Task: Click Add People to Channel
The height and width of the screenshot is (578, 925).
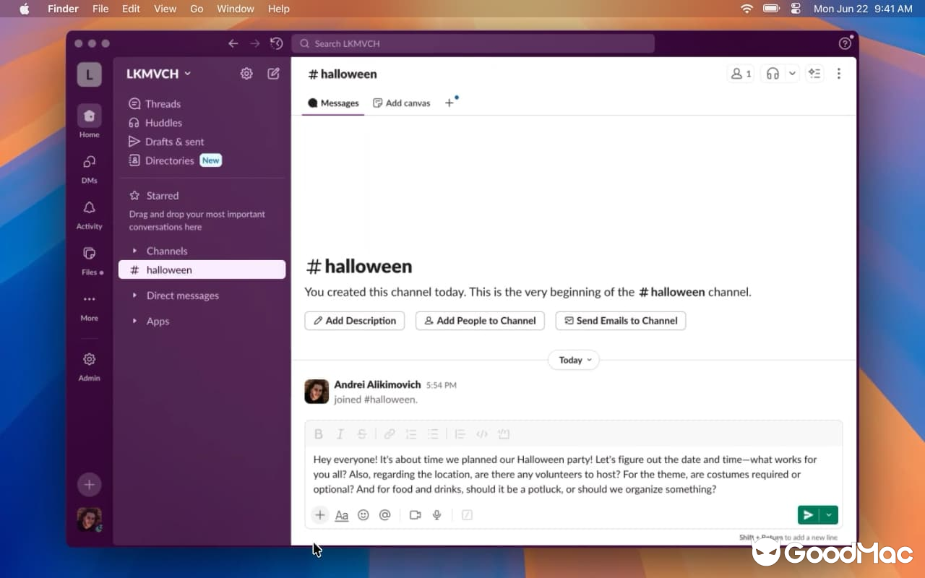Action: click(481, 321)
